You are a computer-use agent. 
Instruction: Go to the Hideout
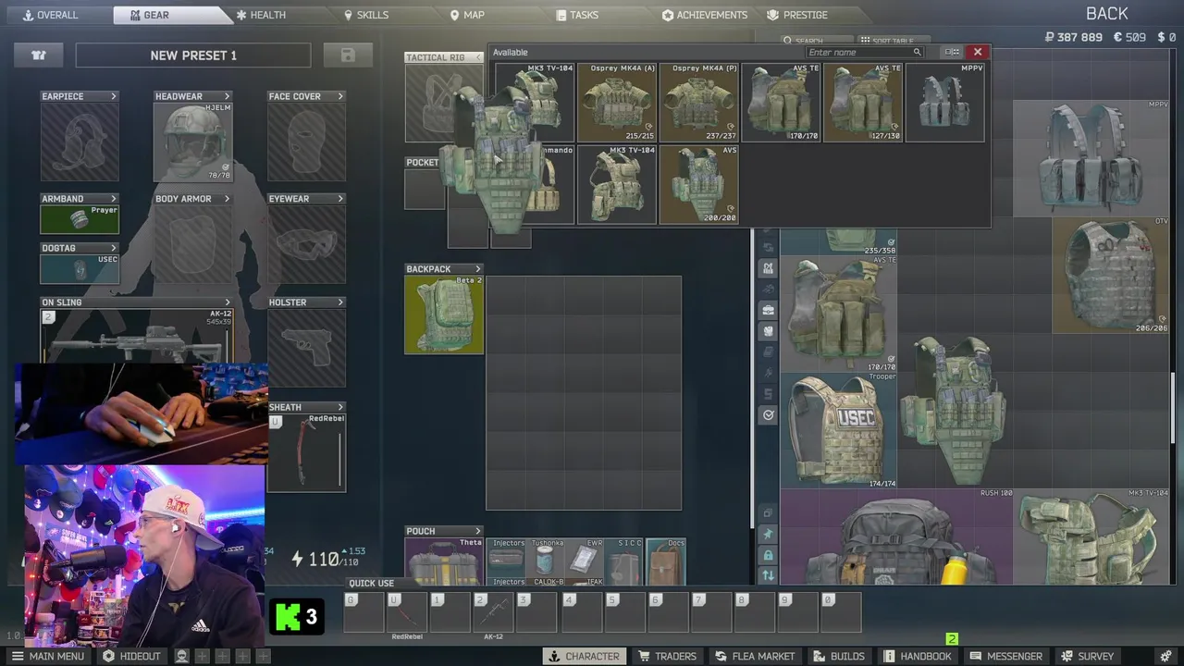click(x=132, y=656)
